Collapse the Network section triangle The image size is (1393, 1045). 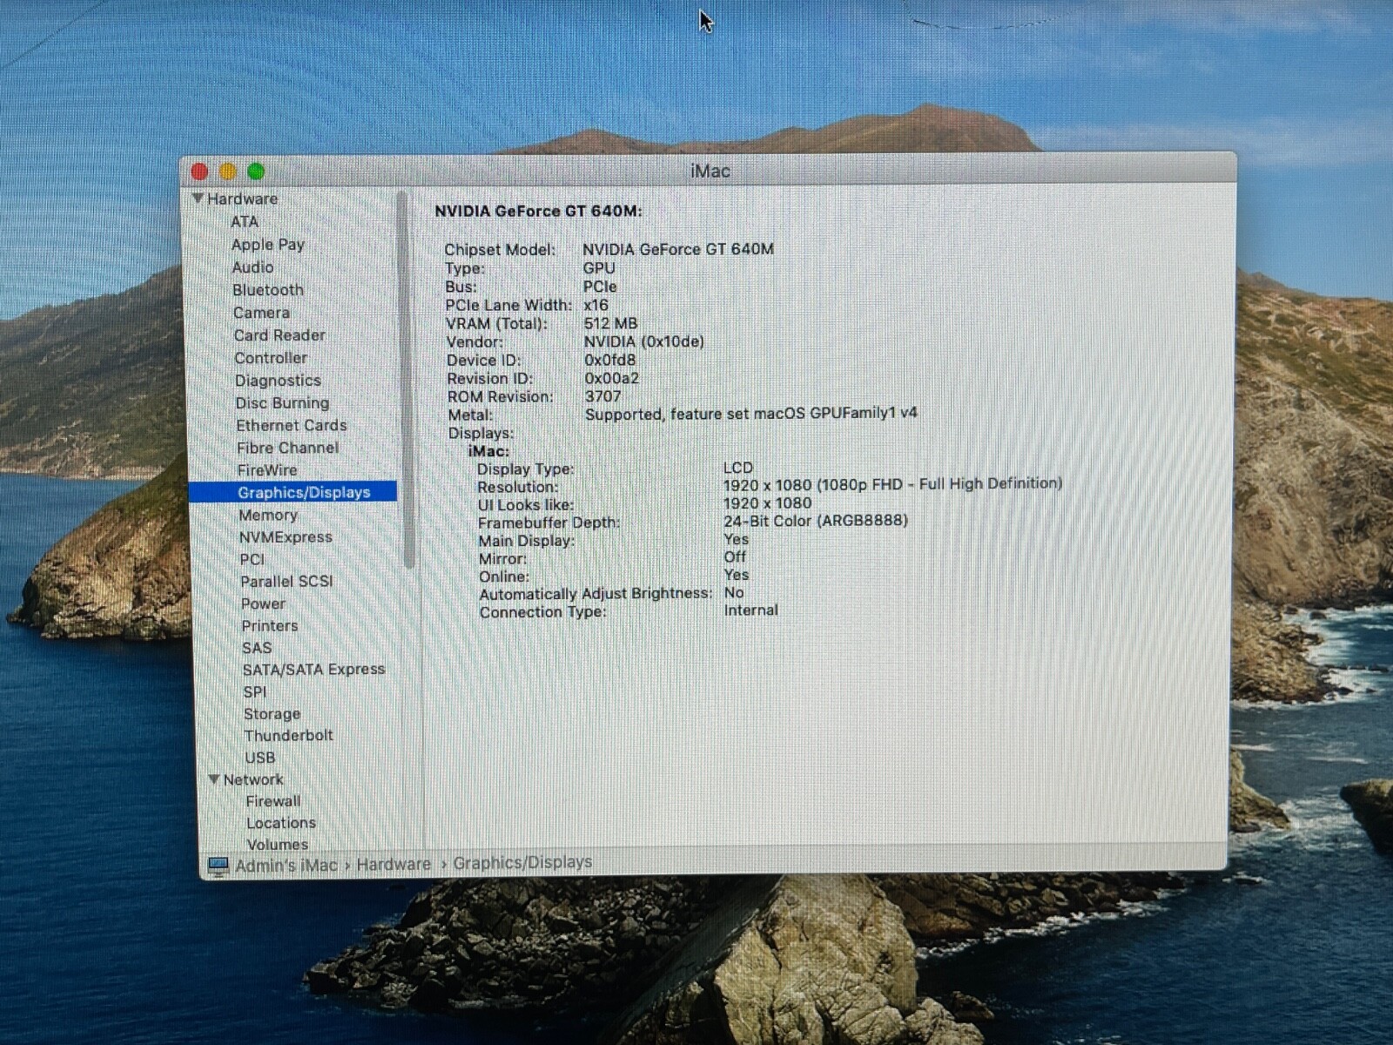coord(213,779)
